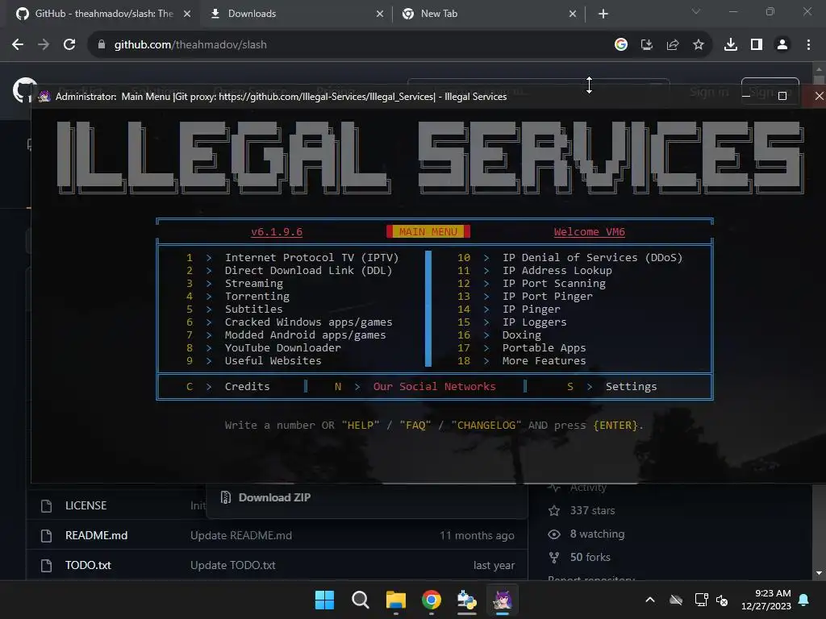Close the Downloads tab
The height and width of the screenshot is (619, 826).
[380, 14]
